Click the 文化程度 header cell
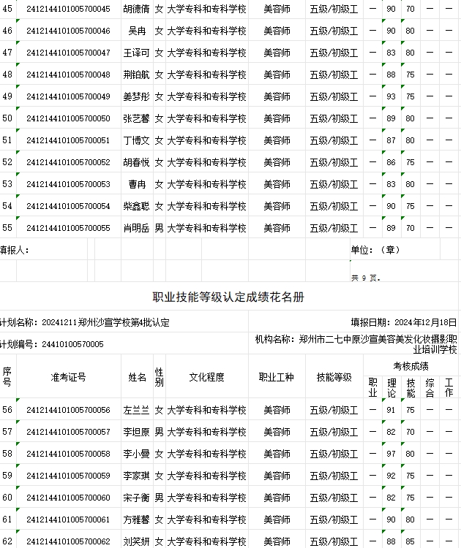The width and height of the screenshot is (461, 548). [206, 377]
